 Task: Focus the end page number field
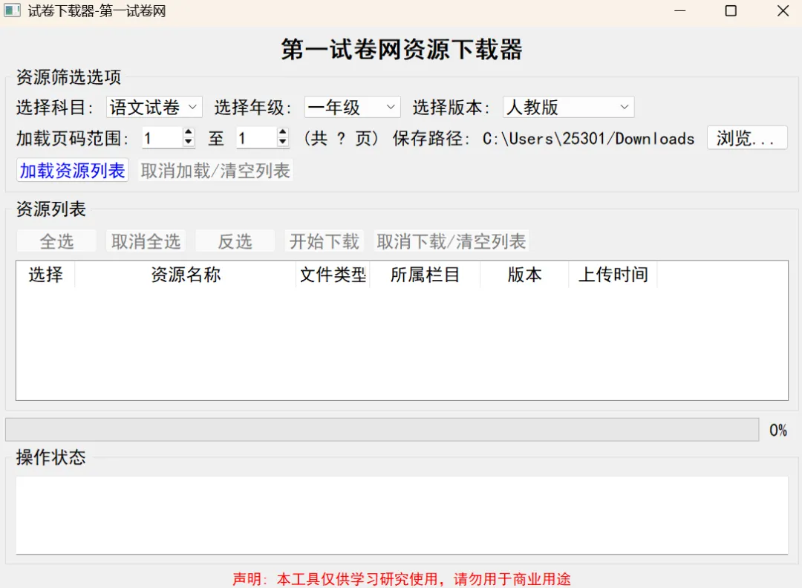(x=256, y=138)
